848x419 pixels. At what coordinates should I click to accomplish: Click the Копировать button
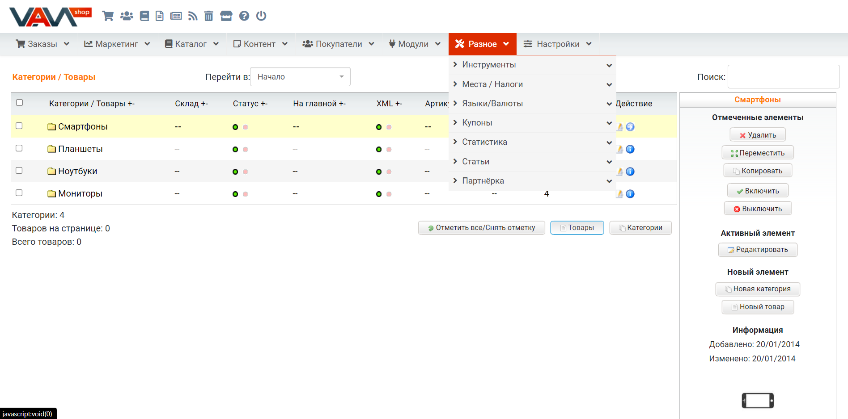click(758, 171)
